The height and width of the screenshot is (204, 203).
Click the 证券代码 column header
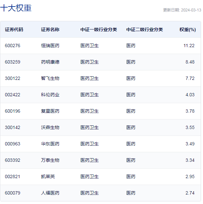coord(14,29)
